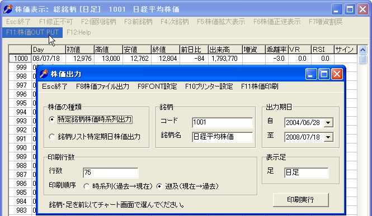Click deviation rate cell -3.0
The image size is (372, 216).
click(277, 59)
